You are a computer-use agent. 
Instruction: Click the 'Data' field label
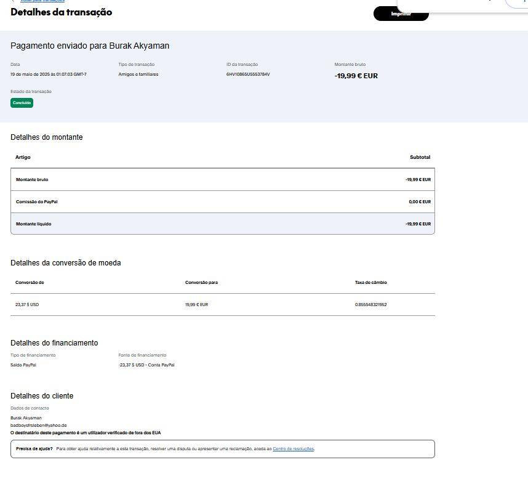[x=15, y=65]
